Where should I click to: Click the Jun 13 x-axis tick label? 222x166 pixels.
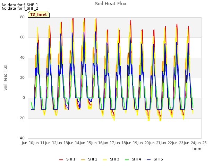click(x=62, y=143)
